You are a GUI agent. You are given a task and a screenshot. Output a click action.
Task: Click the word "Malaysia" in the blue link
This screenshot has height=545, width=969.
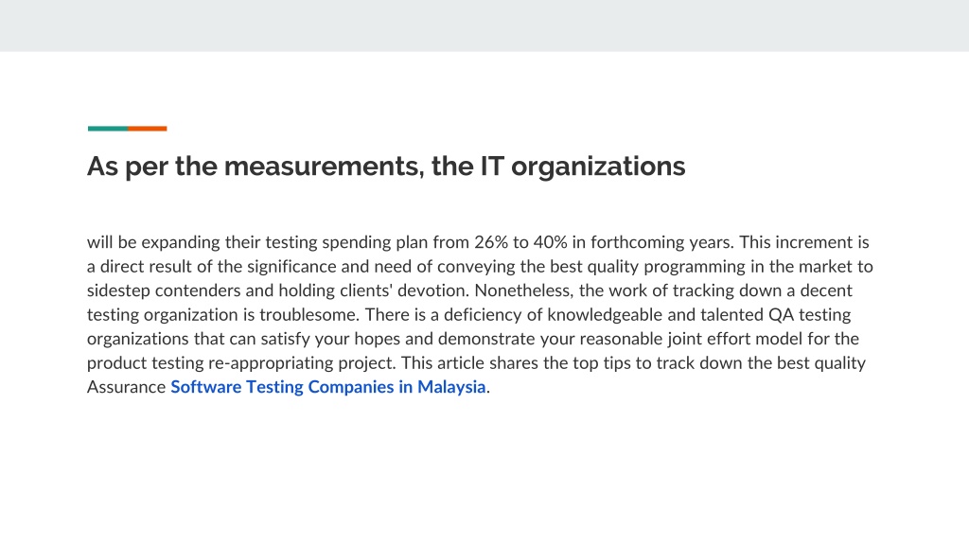[451, 387]
